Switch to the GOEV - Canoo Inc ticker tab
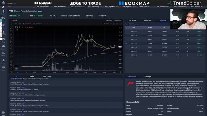 click(x=145, y=7)
